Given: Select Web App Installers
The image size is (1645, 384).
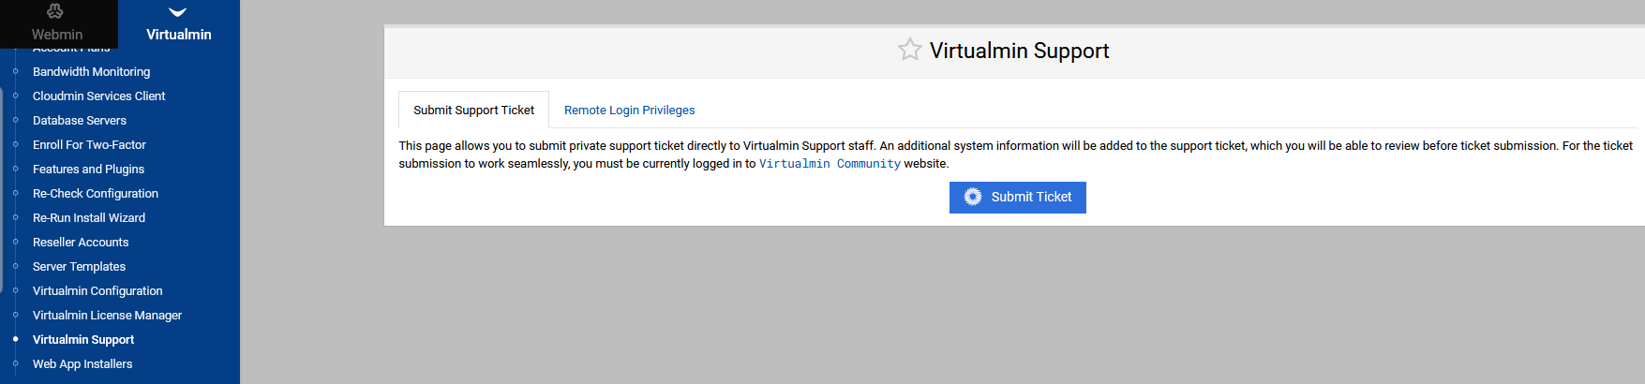Looking at the screenshot, I should coord(82,364).
